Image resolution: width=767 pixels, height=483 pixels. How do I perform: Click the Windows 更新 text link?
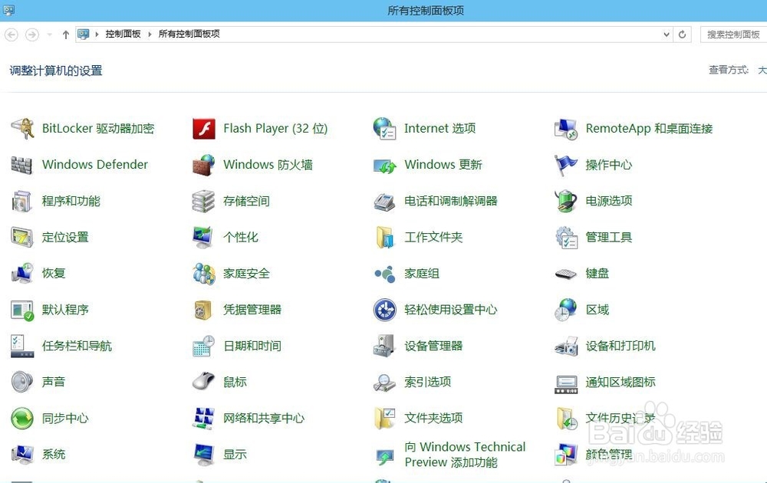click(x=443, y=165)
